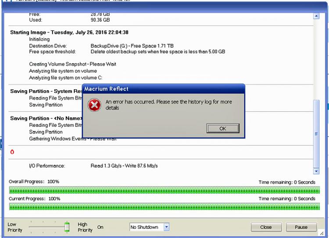329x238 pixels.
Task: Click the priority slider handle
Action: (x=67, y=227)
